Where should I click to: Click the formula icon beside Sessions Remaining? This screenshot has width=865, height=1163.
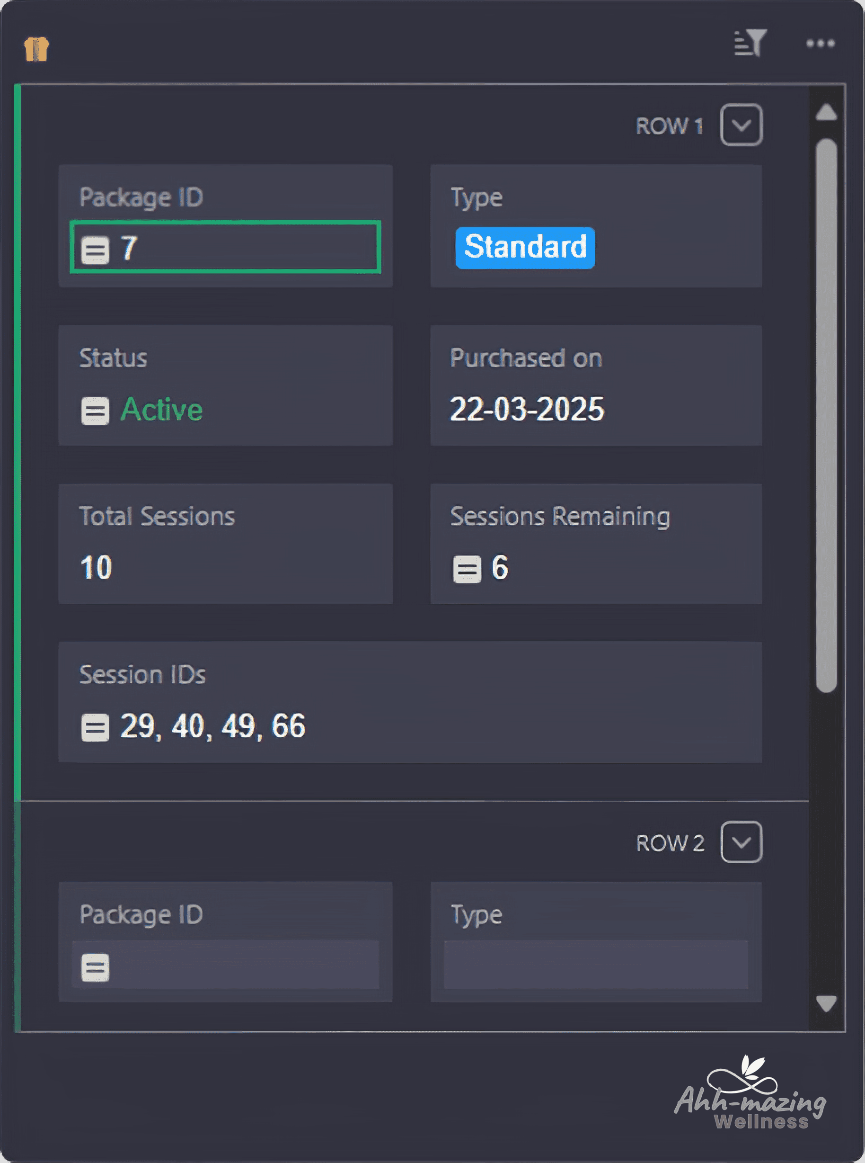coord(467,569)
